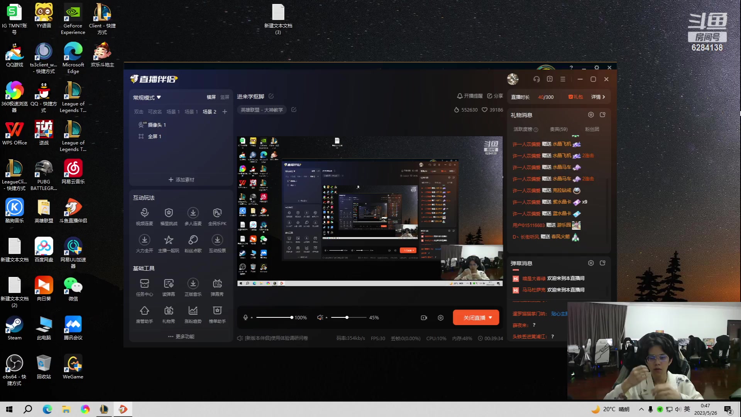The height and width of the screenshot is (417, 741).
Task: Open settings of the 弹幕消息 panel
Action: click(591, 263)
